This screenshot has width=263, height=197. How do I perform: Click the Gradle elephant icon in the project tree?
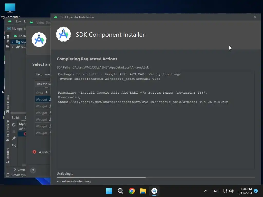[x=18, y=47]
